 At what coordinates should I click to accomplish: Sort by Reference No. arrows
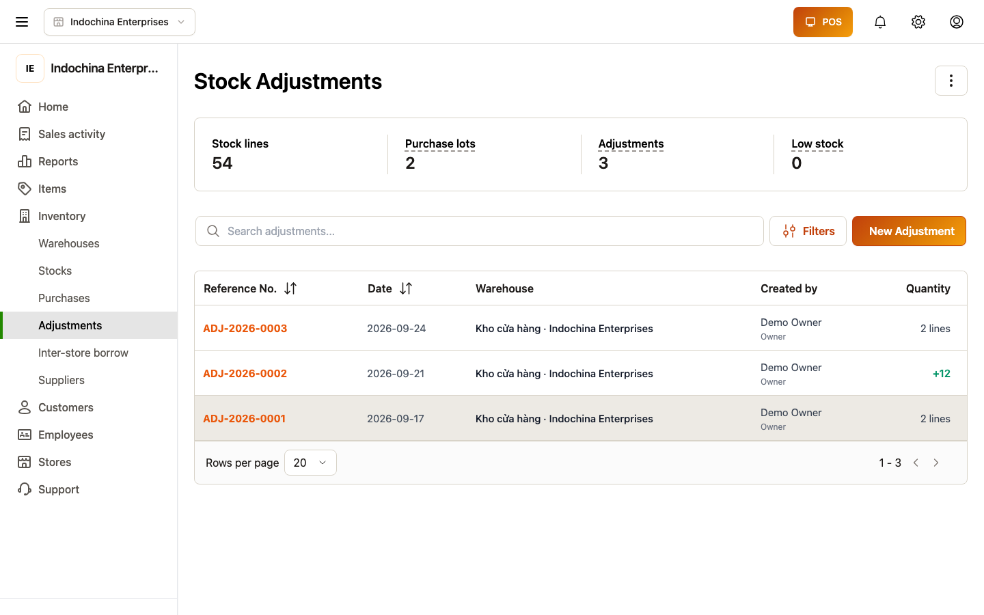click(290, 288)
